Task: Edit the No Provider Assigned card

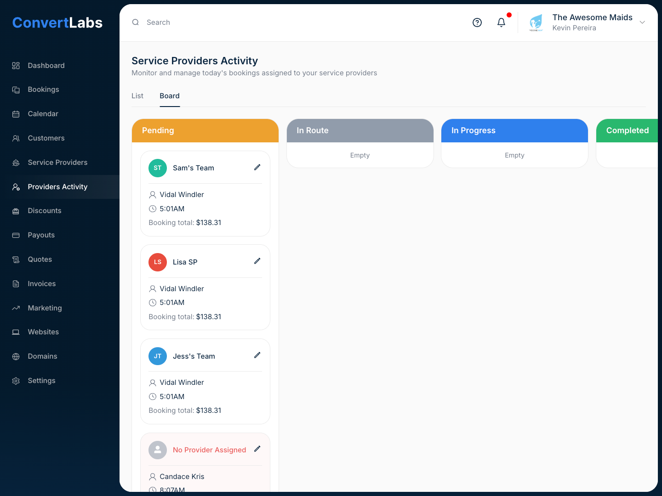Action: point(257,449)
